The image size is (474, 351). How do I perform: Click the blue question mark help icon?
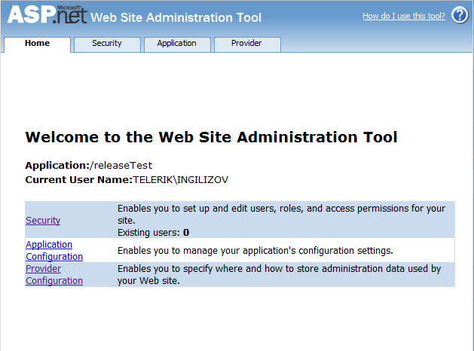pos(460,15)
